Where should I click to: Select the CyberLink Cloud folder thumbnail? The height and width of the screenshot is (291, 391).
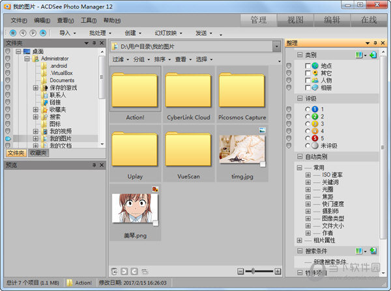click(188, 94)
